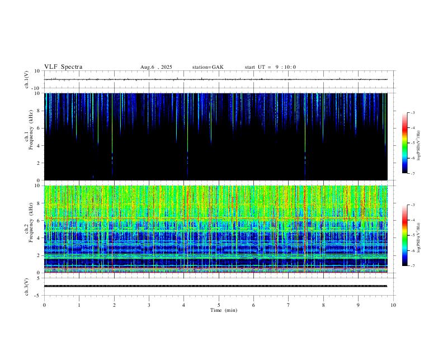The width and height of the screenshot is (443, 342).
Task: Click the ch.1 spectrogram panel
Action: (216, 136)
